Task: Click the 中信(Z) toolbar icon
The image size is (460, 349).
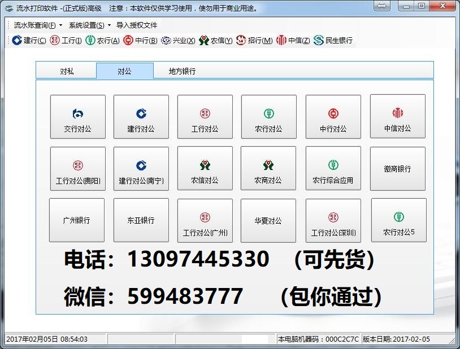Action: [281, 40]
